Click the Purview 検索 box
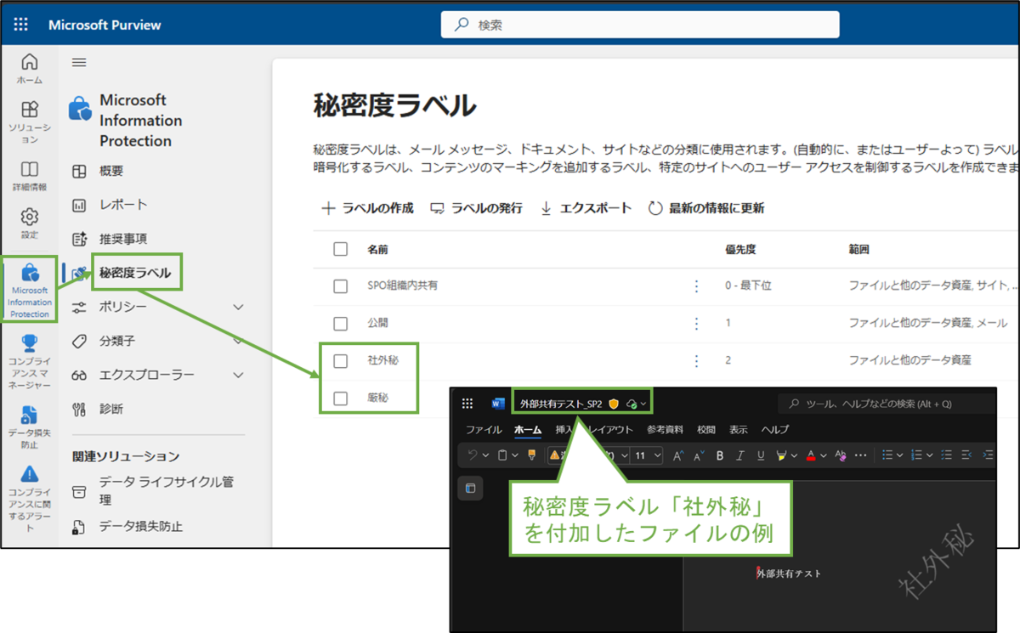Viewport: 1020px width, 633px height. 640,25
